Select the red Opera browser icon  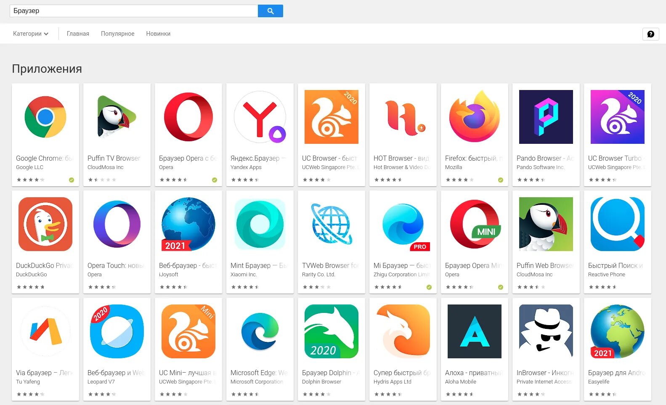188,117
